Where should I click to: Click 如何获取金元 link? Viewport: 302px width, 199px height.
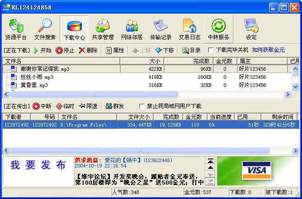point(268,50)
